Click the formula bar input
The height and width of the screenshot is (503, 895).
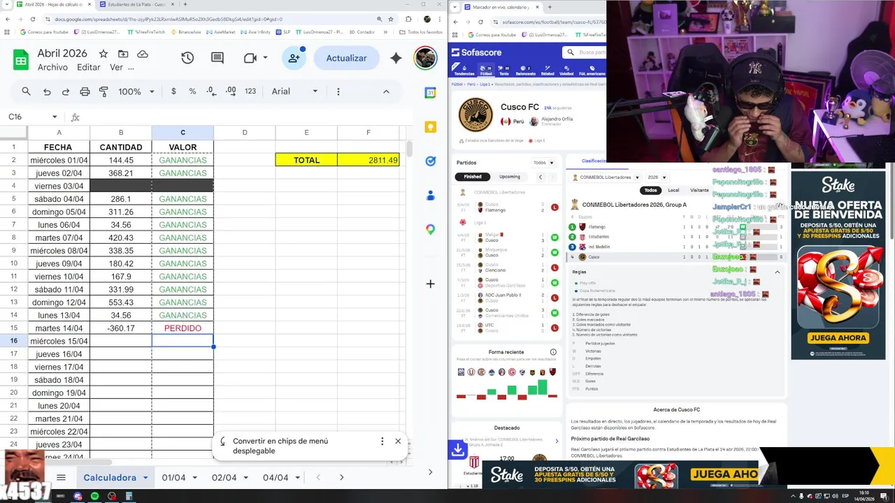click(x=245, y=117)
